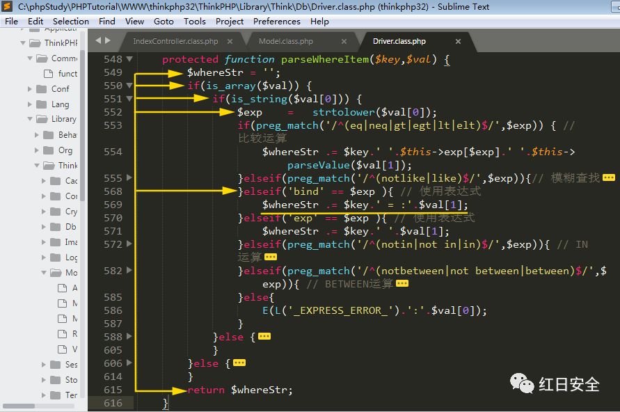The image size is (620, 412).
Task: Click the Sublime Text app icon in title bar
Action: click(7, 6)
